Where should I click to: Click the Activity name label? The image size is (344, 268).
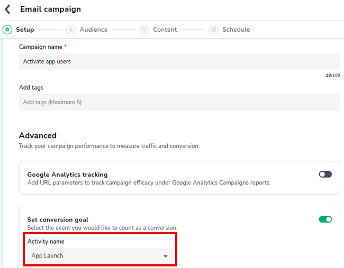(46, 242)
